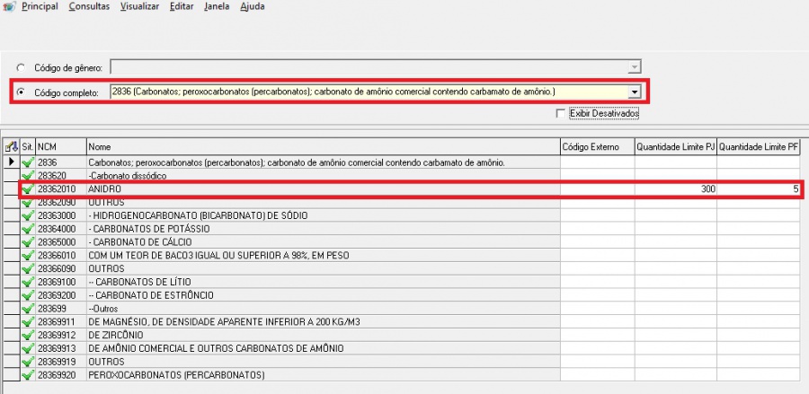Click green check status icon for row 2836
Image resolution: width=809 pixels, height=394 pixels.
tap(28, 162)
